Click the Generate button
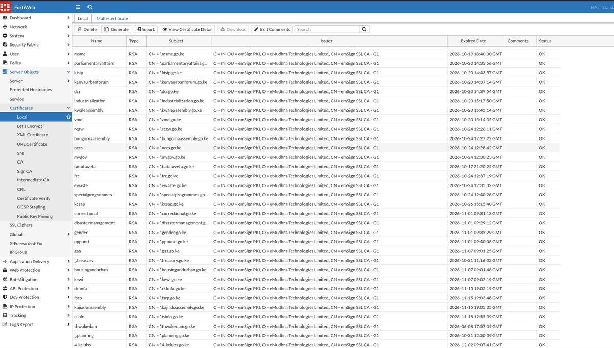This screenshot has height=348, width=614. 116,29
